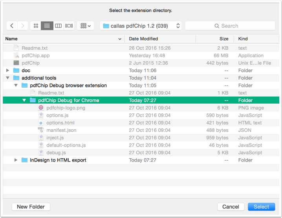Click the Cancel button

(x=231, y=207)
